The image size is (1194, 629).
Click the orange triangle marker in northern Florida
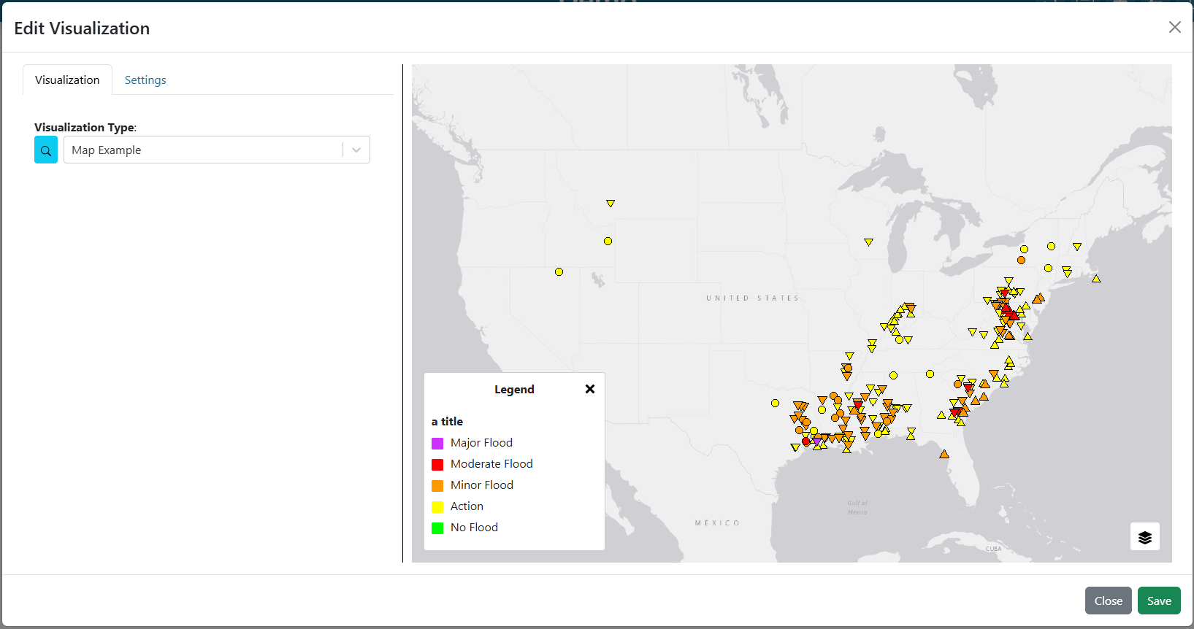944,454
